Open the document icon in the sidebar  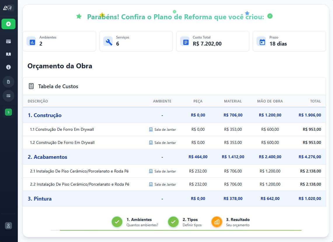(8, 81)
